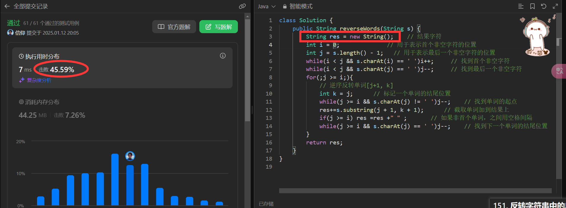Click the format code icon

[521, 6]
